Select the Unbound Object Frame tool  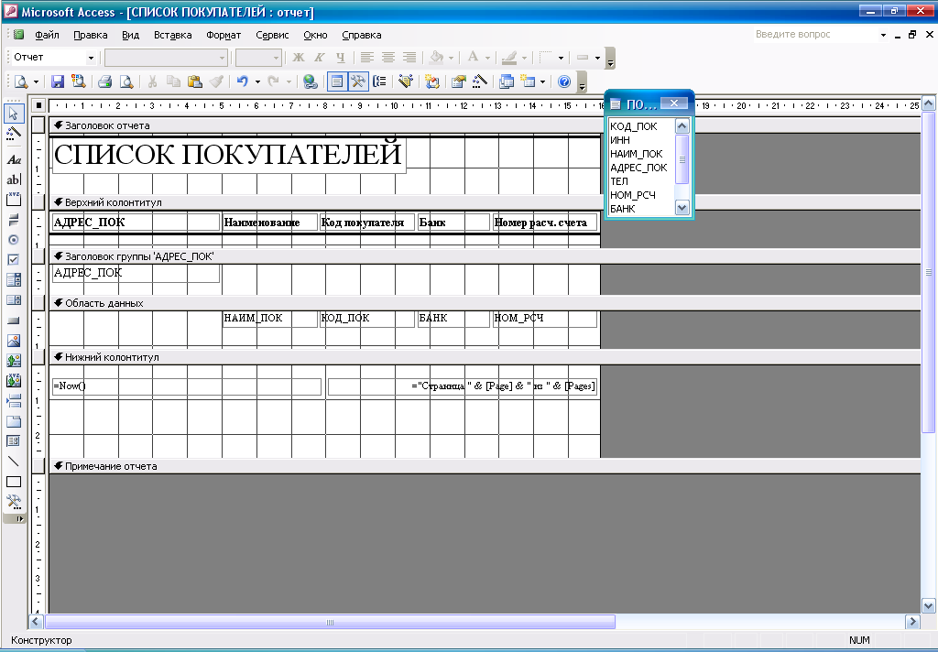(13, 361)
